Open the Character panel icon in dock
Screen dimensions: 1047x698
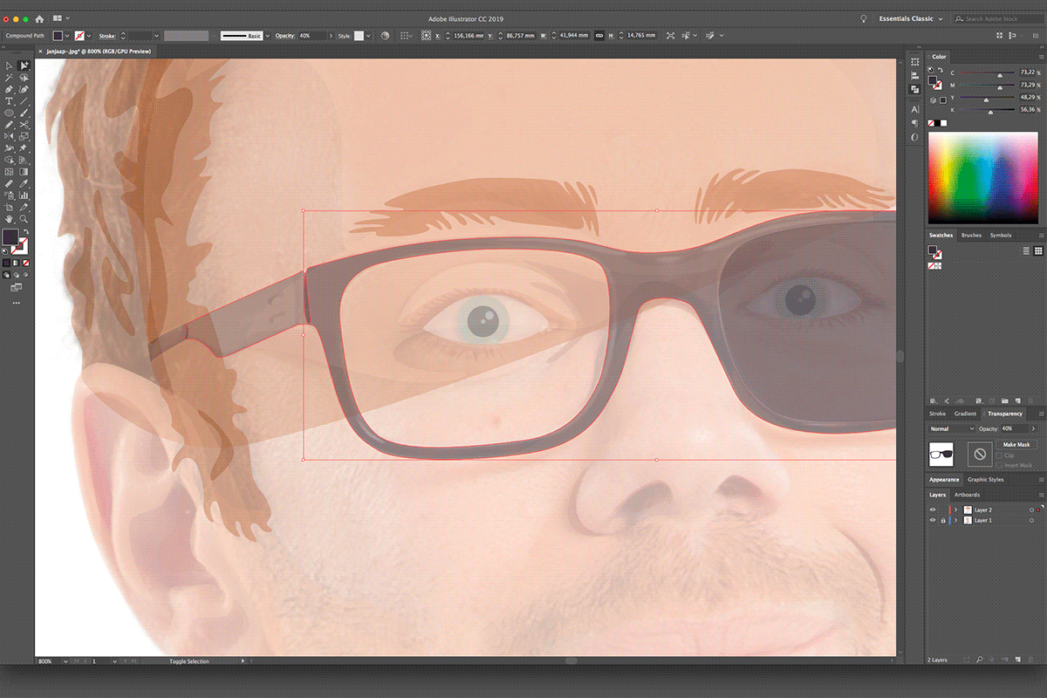pyautogui.click(x=915, y=109)
